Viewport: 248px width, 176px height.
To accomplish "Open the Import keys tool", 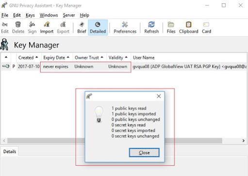I will (47, 28).
